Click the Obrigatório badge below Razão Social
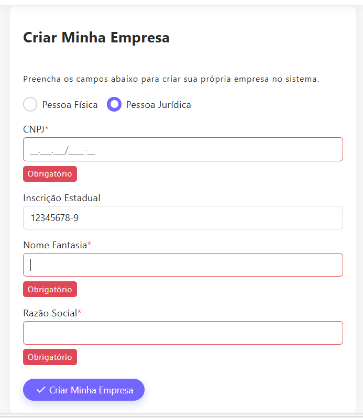The image size is (363, 418). pos(50,357)
